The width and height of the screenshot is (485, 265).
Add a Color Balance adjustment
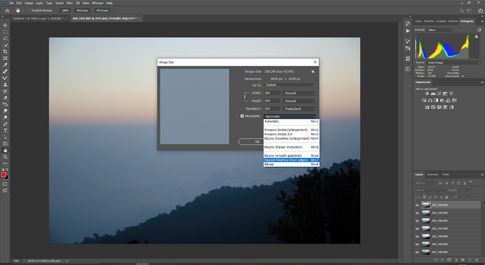click(430, 100)
